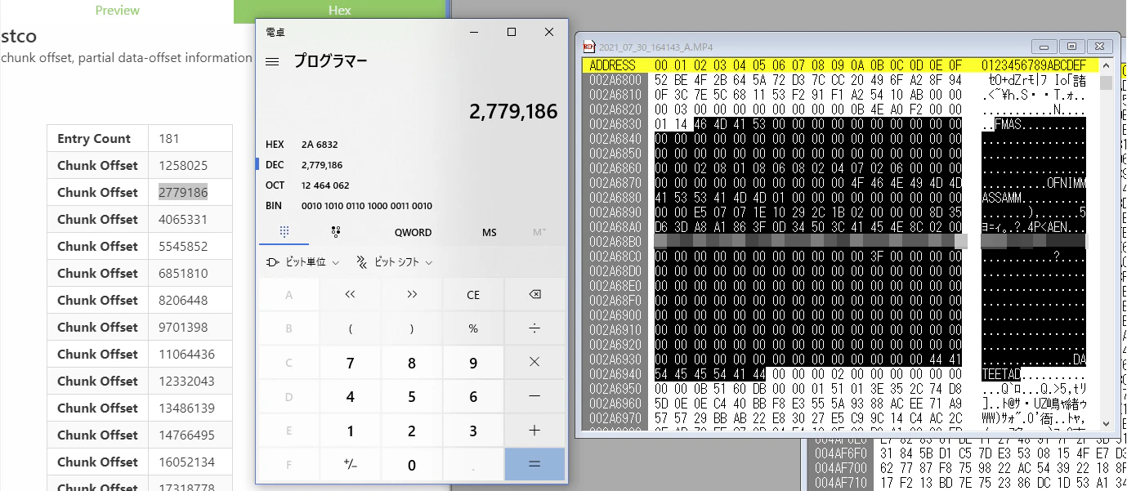Click the open parenthesis key
The image size is (1127, 491).
click(351, 328)
